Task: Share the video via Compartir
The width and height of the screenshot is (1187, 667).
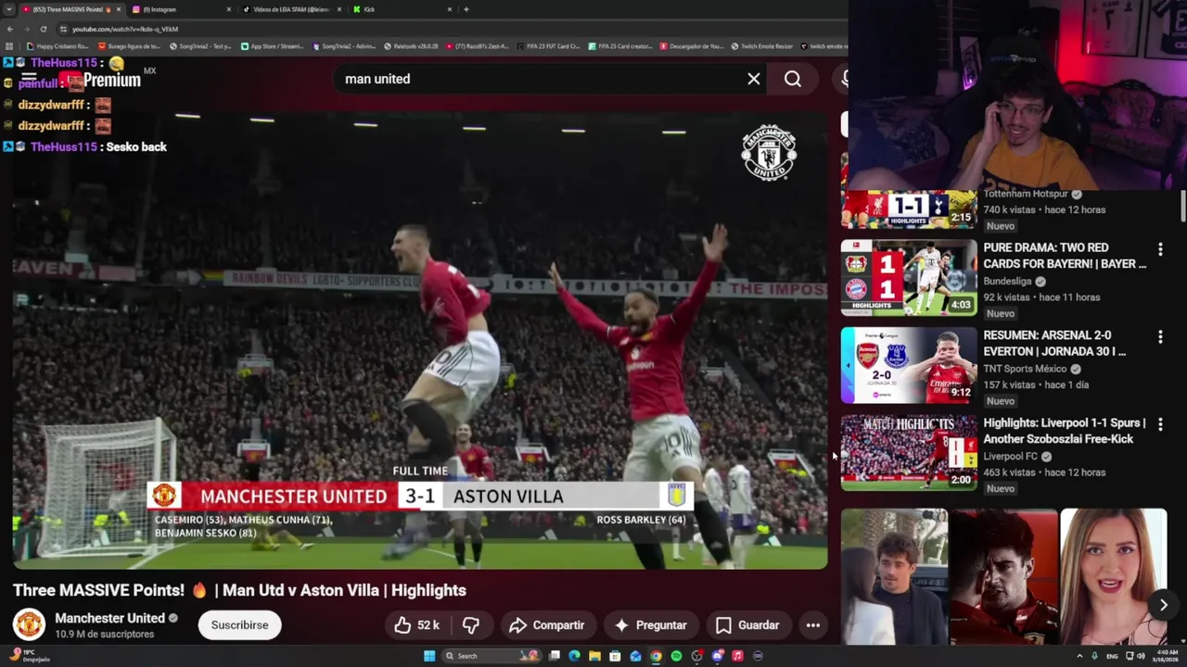Action: click(546, 625)
